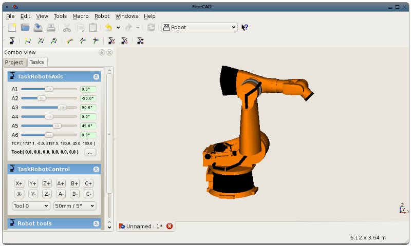
Task: Click the Copy icon in toolbar
Action: pyautogui.click(x=80, y=28)
